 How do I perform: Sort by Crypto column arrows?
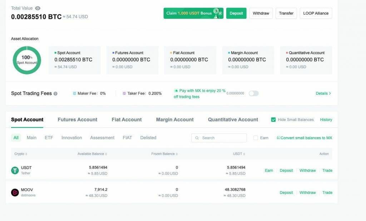click(x=26, y=154)
